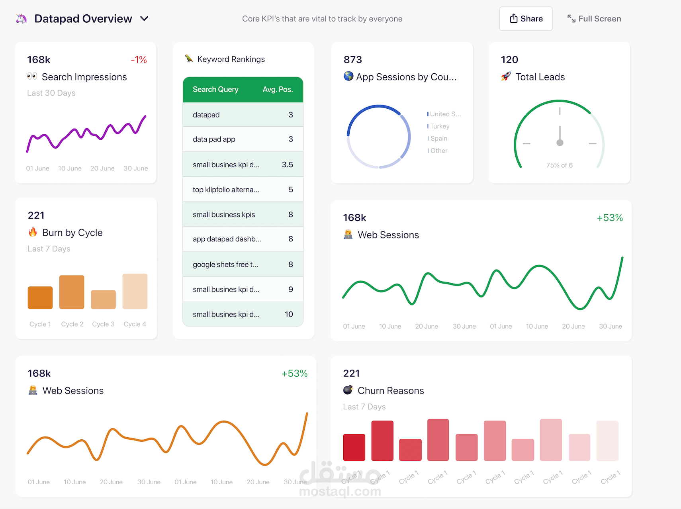Click the 120 Total Leads value
Image resolution: width=681 pixels, height=509 pixels.
pyautogui.click(x=509, y=60)
